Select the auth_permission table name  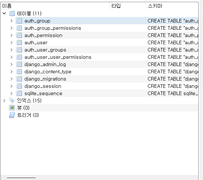click(x=43, y=36)
